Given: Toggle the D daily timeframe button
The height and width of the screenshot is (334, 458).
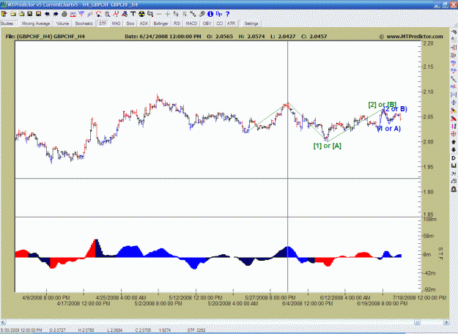Looking at the screenshot, I should pyautogui.click(x=454, y=158).
